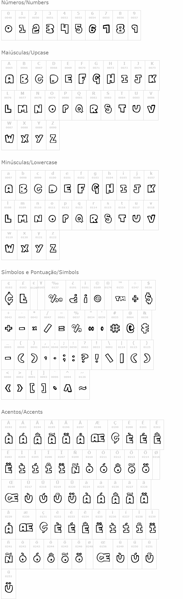Click the pound sign glyph 0163
The height and width of the screenshot is (599, 183).
click(x=23, y=295)
